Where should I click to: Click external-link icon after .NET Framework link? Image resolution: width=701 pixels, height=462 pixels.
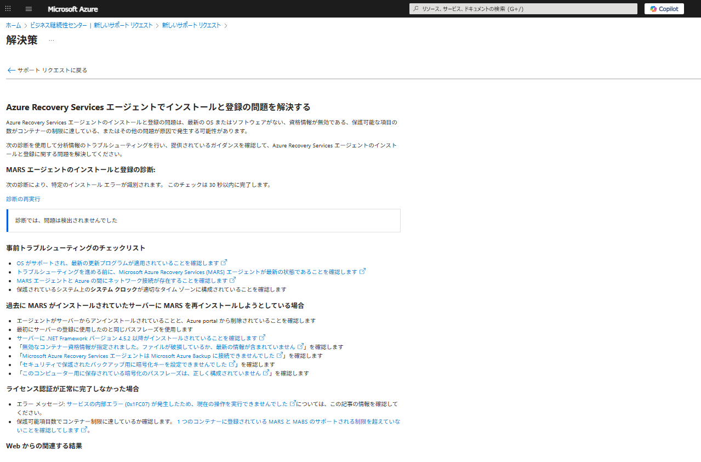click(263, 338)
